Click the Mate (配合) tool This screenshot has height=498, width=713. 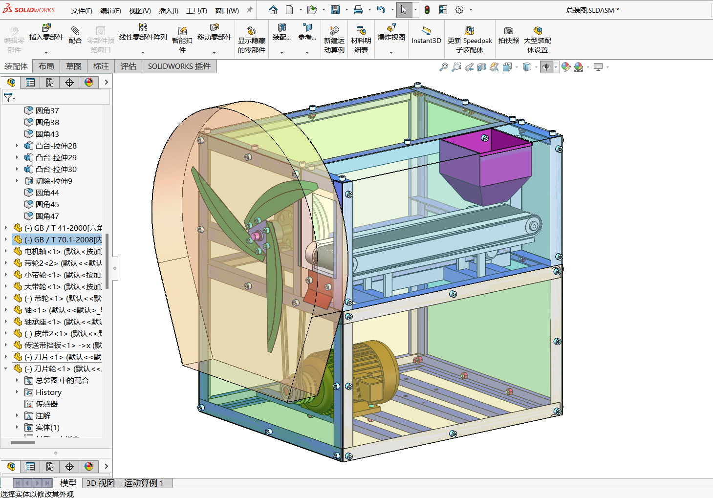pyautogui.click(x=75, y=35)
